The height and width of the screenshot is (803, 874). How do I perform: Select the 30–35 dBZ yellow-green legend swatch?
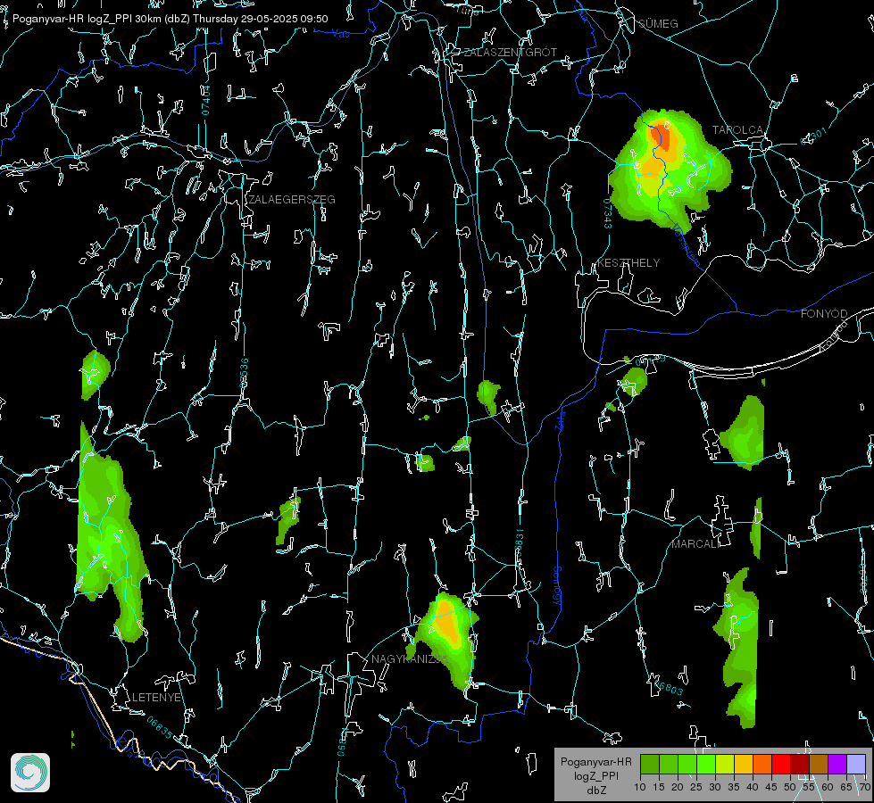click(x=725, y=764)
